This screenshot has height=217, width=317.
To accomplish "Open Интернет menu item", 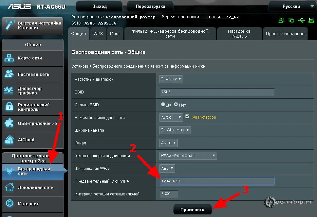I will click(33, 204).
